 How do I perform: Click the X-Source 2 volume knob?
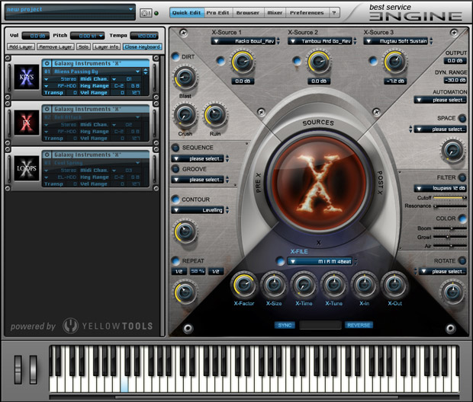(x=319, y=62)
